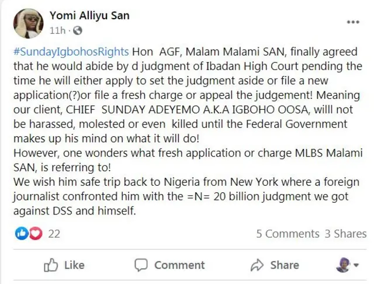
Task: Click the speech bubble Comment icon
Action: point(141,265)
